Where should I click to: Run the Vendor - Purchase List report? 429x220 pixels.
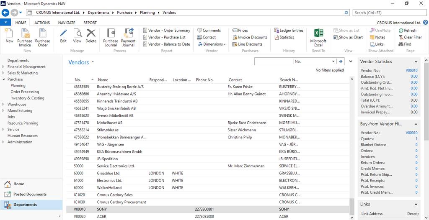(164, 37)
